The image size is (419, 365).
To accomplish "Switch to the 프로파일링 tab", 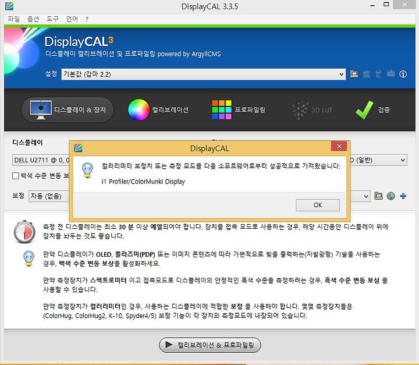I will (239, 110).
